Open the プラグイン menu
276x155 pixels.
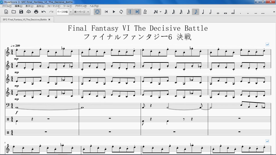click(80, 6)
